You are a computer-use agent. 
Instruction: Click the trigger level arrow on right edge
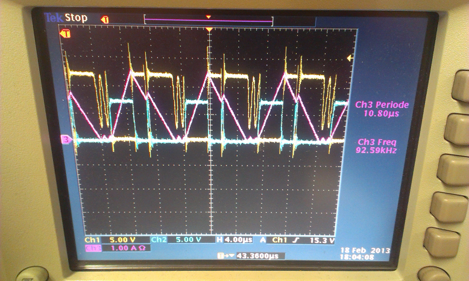pyautogui.click(x=350, y=58)
